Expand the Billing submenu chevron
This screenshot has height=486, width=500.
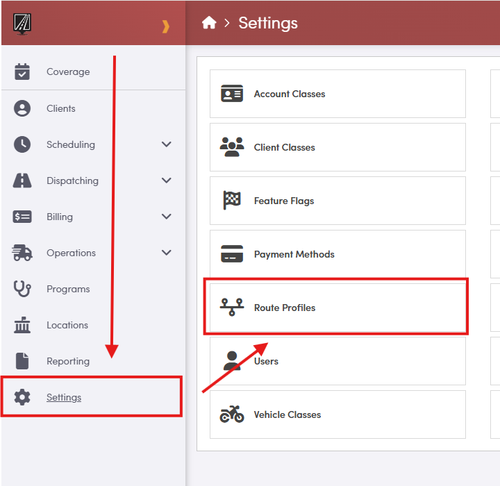167,217
